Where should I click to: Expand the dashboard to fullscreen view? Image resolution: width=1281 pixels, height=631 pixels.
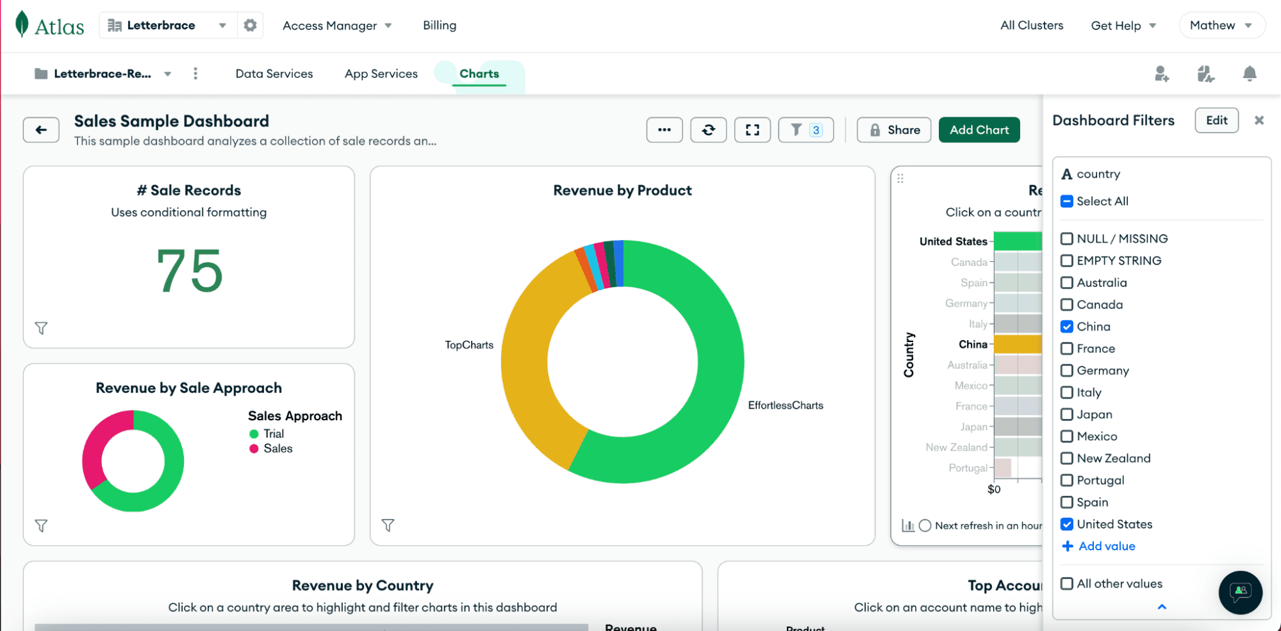(x=752, y=129)
